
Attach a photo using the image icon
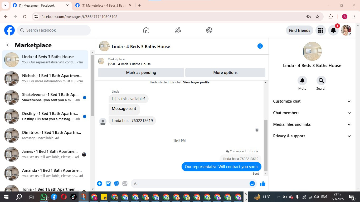pos(108,184)
